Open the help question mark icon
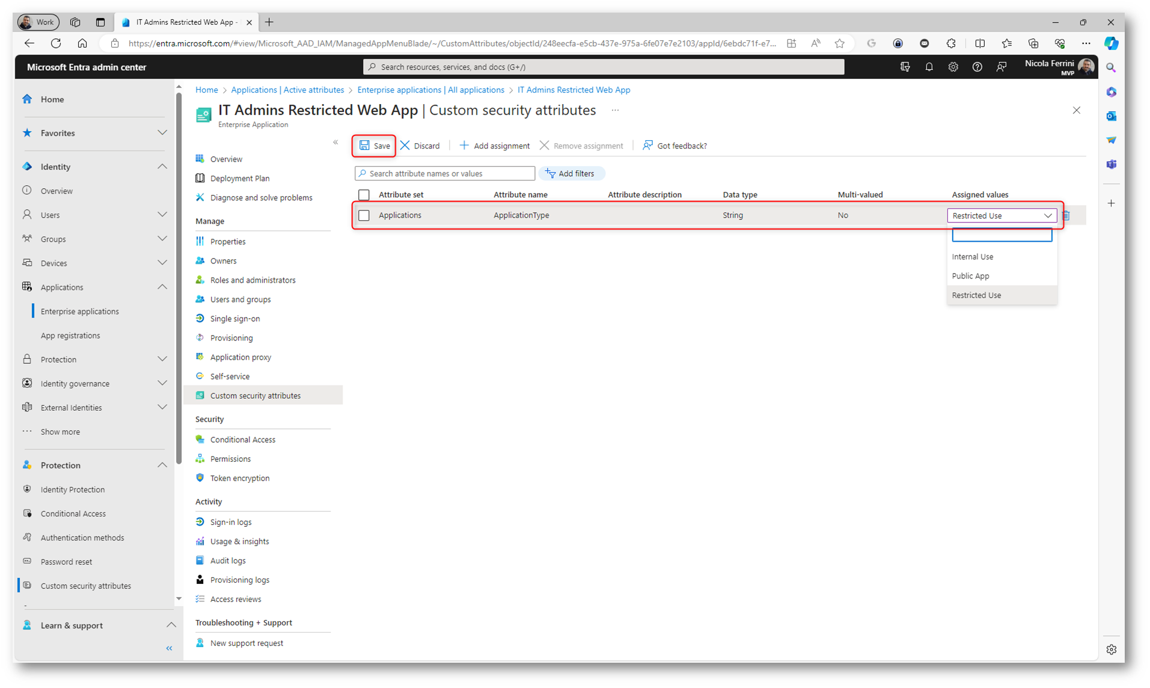Screen dimensions: 1150x688 (x=977, y=67)
